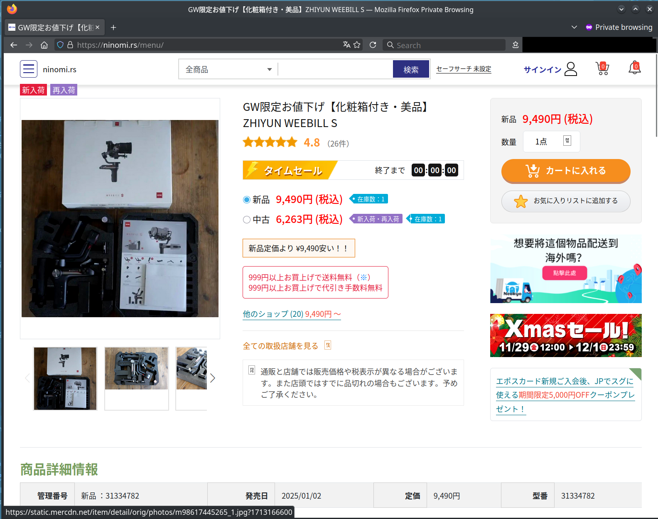The width and height of the screenshot is (658, 519).
Task: Click the 在庫数：1 badge on 新品 row
Action: (x=368, y=199)
